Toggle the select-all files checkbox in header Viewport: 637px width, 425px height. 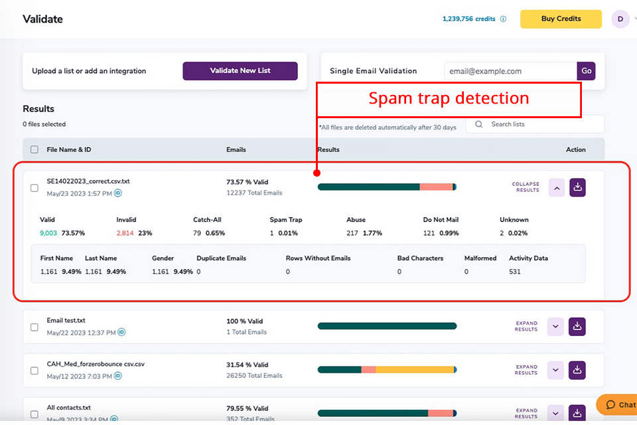pyautogui.click(x=35, y=150)
